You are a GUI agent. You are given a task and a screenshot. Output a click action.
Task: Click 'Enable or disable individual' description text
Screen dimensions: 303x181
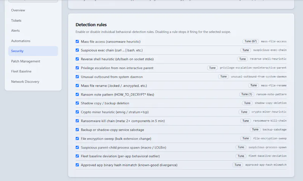(153, 32)
